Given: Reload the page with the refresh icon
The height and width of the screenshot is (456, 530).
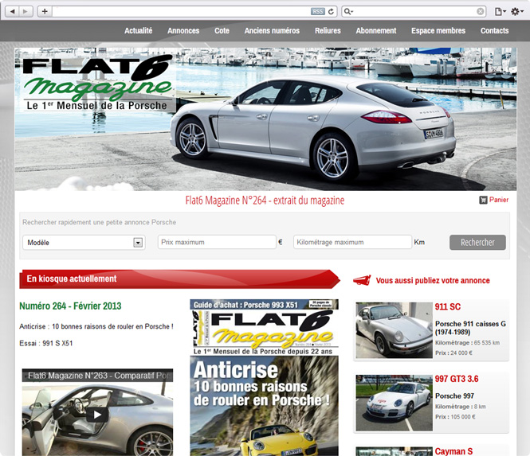Looking at the screenshot, I should pos(332,11).
